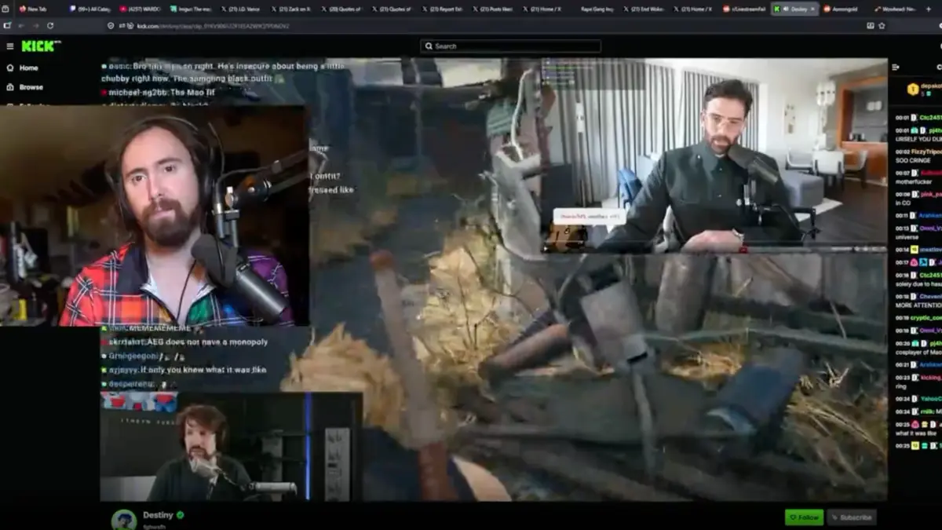This screenshot has height=530, width=942.
Task: Open a new browser tab with plus
Action: [927, 9]
